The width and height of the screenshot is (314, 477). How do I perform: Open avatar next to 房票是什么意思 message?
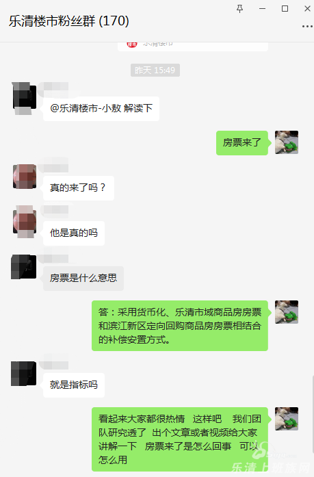24,267
